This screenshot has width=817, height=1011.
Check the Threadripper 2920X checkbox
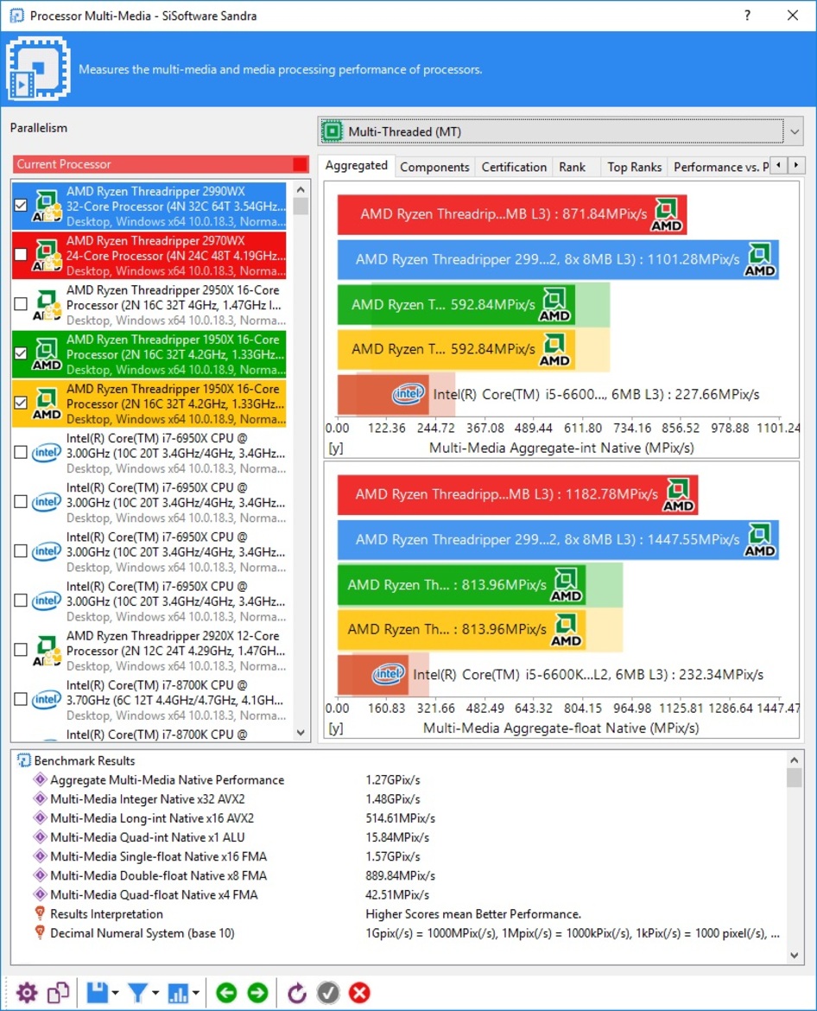(21, 650)
